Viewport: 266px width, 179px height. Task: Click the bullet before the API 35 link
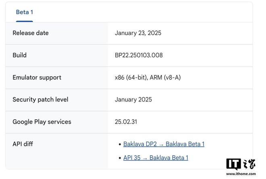pos(120,158)
